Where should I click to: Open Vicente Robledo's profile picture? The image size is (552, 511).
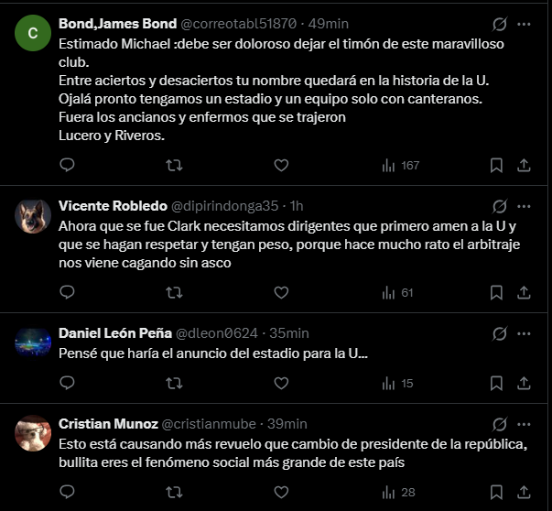coord(33,215)
